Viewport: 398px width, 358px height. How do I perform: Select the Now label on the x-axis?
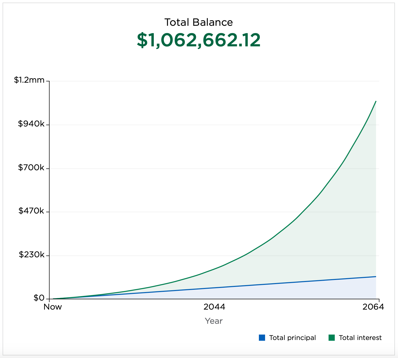tap(53, 307)
